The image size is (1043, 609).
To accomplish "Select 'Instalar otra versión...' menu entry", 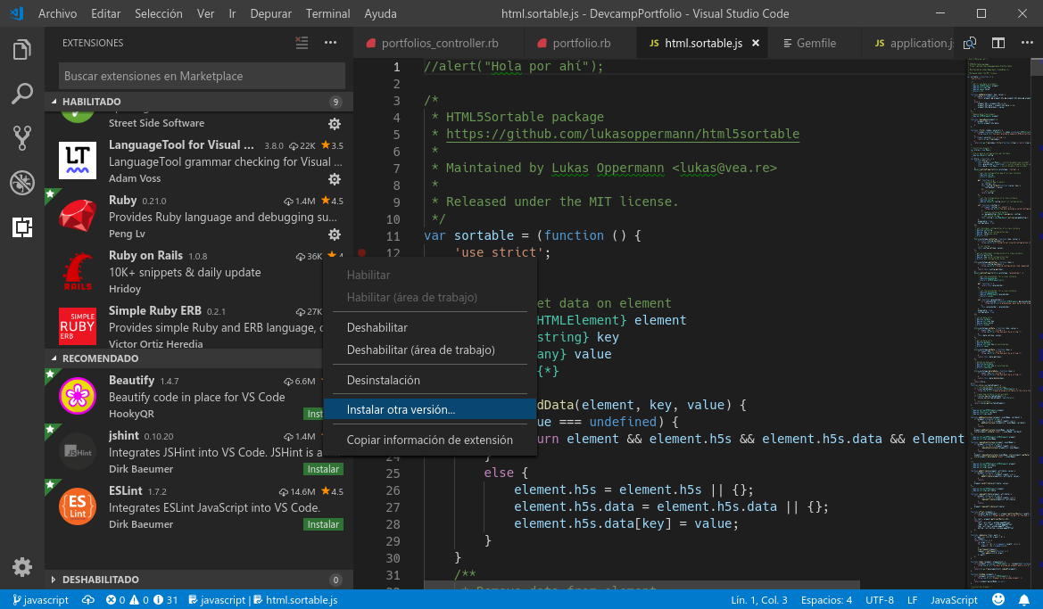I will click(401, 409).
